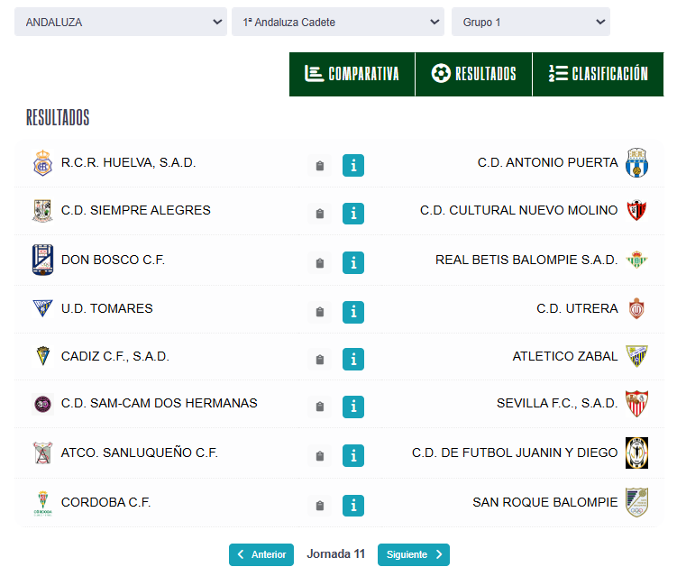Screen dimensions: 677x576
Task: Switch to the Clasificación tab
Action: pos(598,74)
